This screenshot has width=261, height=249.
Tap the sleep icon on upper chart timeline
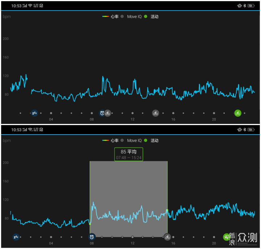(x=34, y=113)
